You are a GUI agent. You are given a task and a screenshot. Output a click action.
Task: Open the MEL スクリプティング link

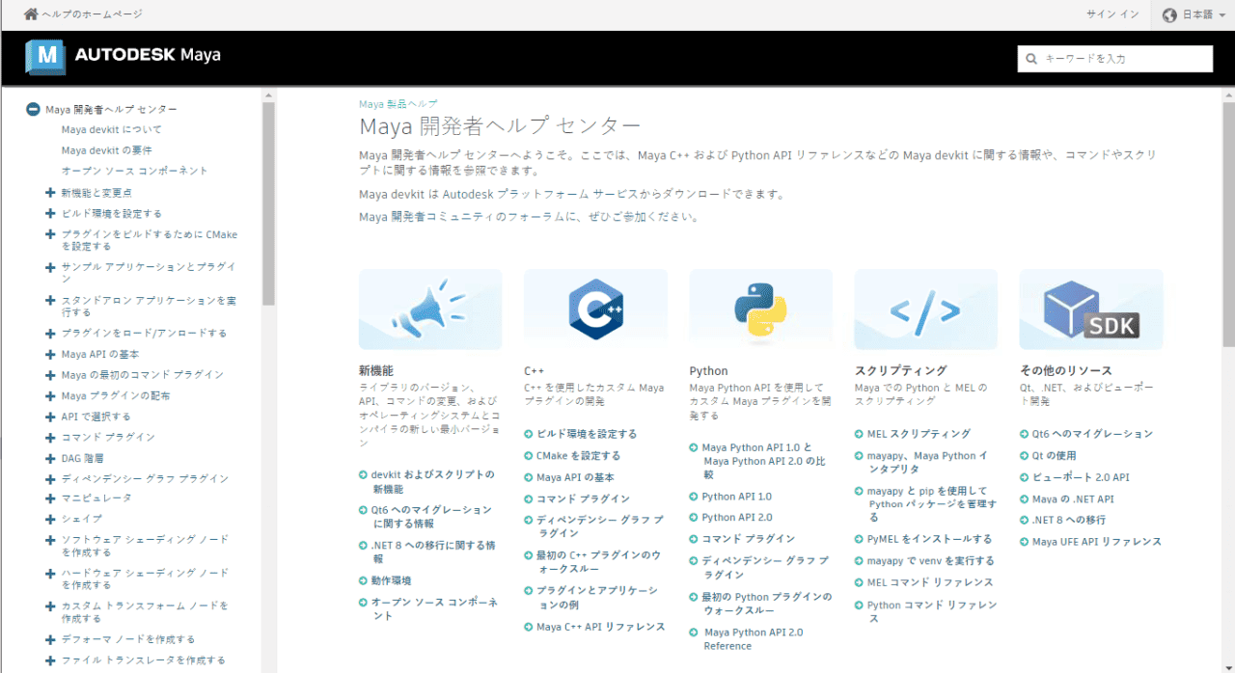(919, 434)
